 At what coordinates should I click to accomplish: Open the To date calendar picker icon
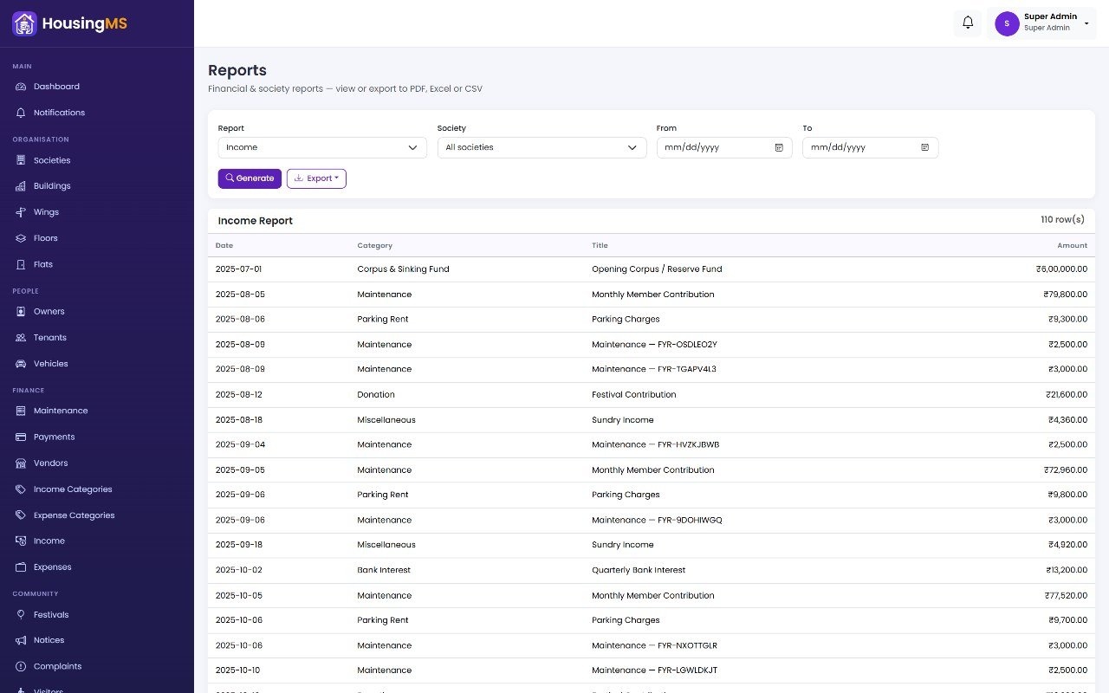924,147
